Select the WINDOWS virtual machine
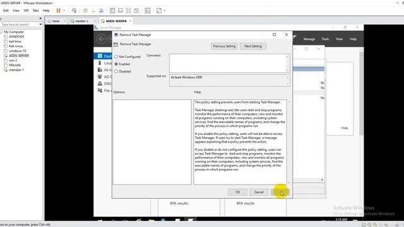The height and width of the screenshot is (227, 404). (x=16, y=37)
